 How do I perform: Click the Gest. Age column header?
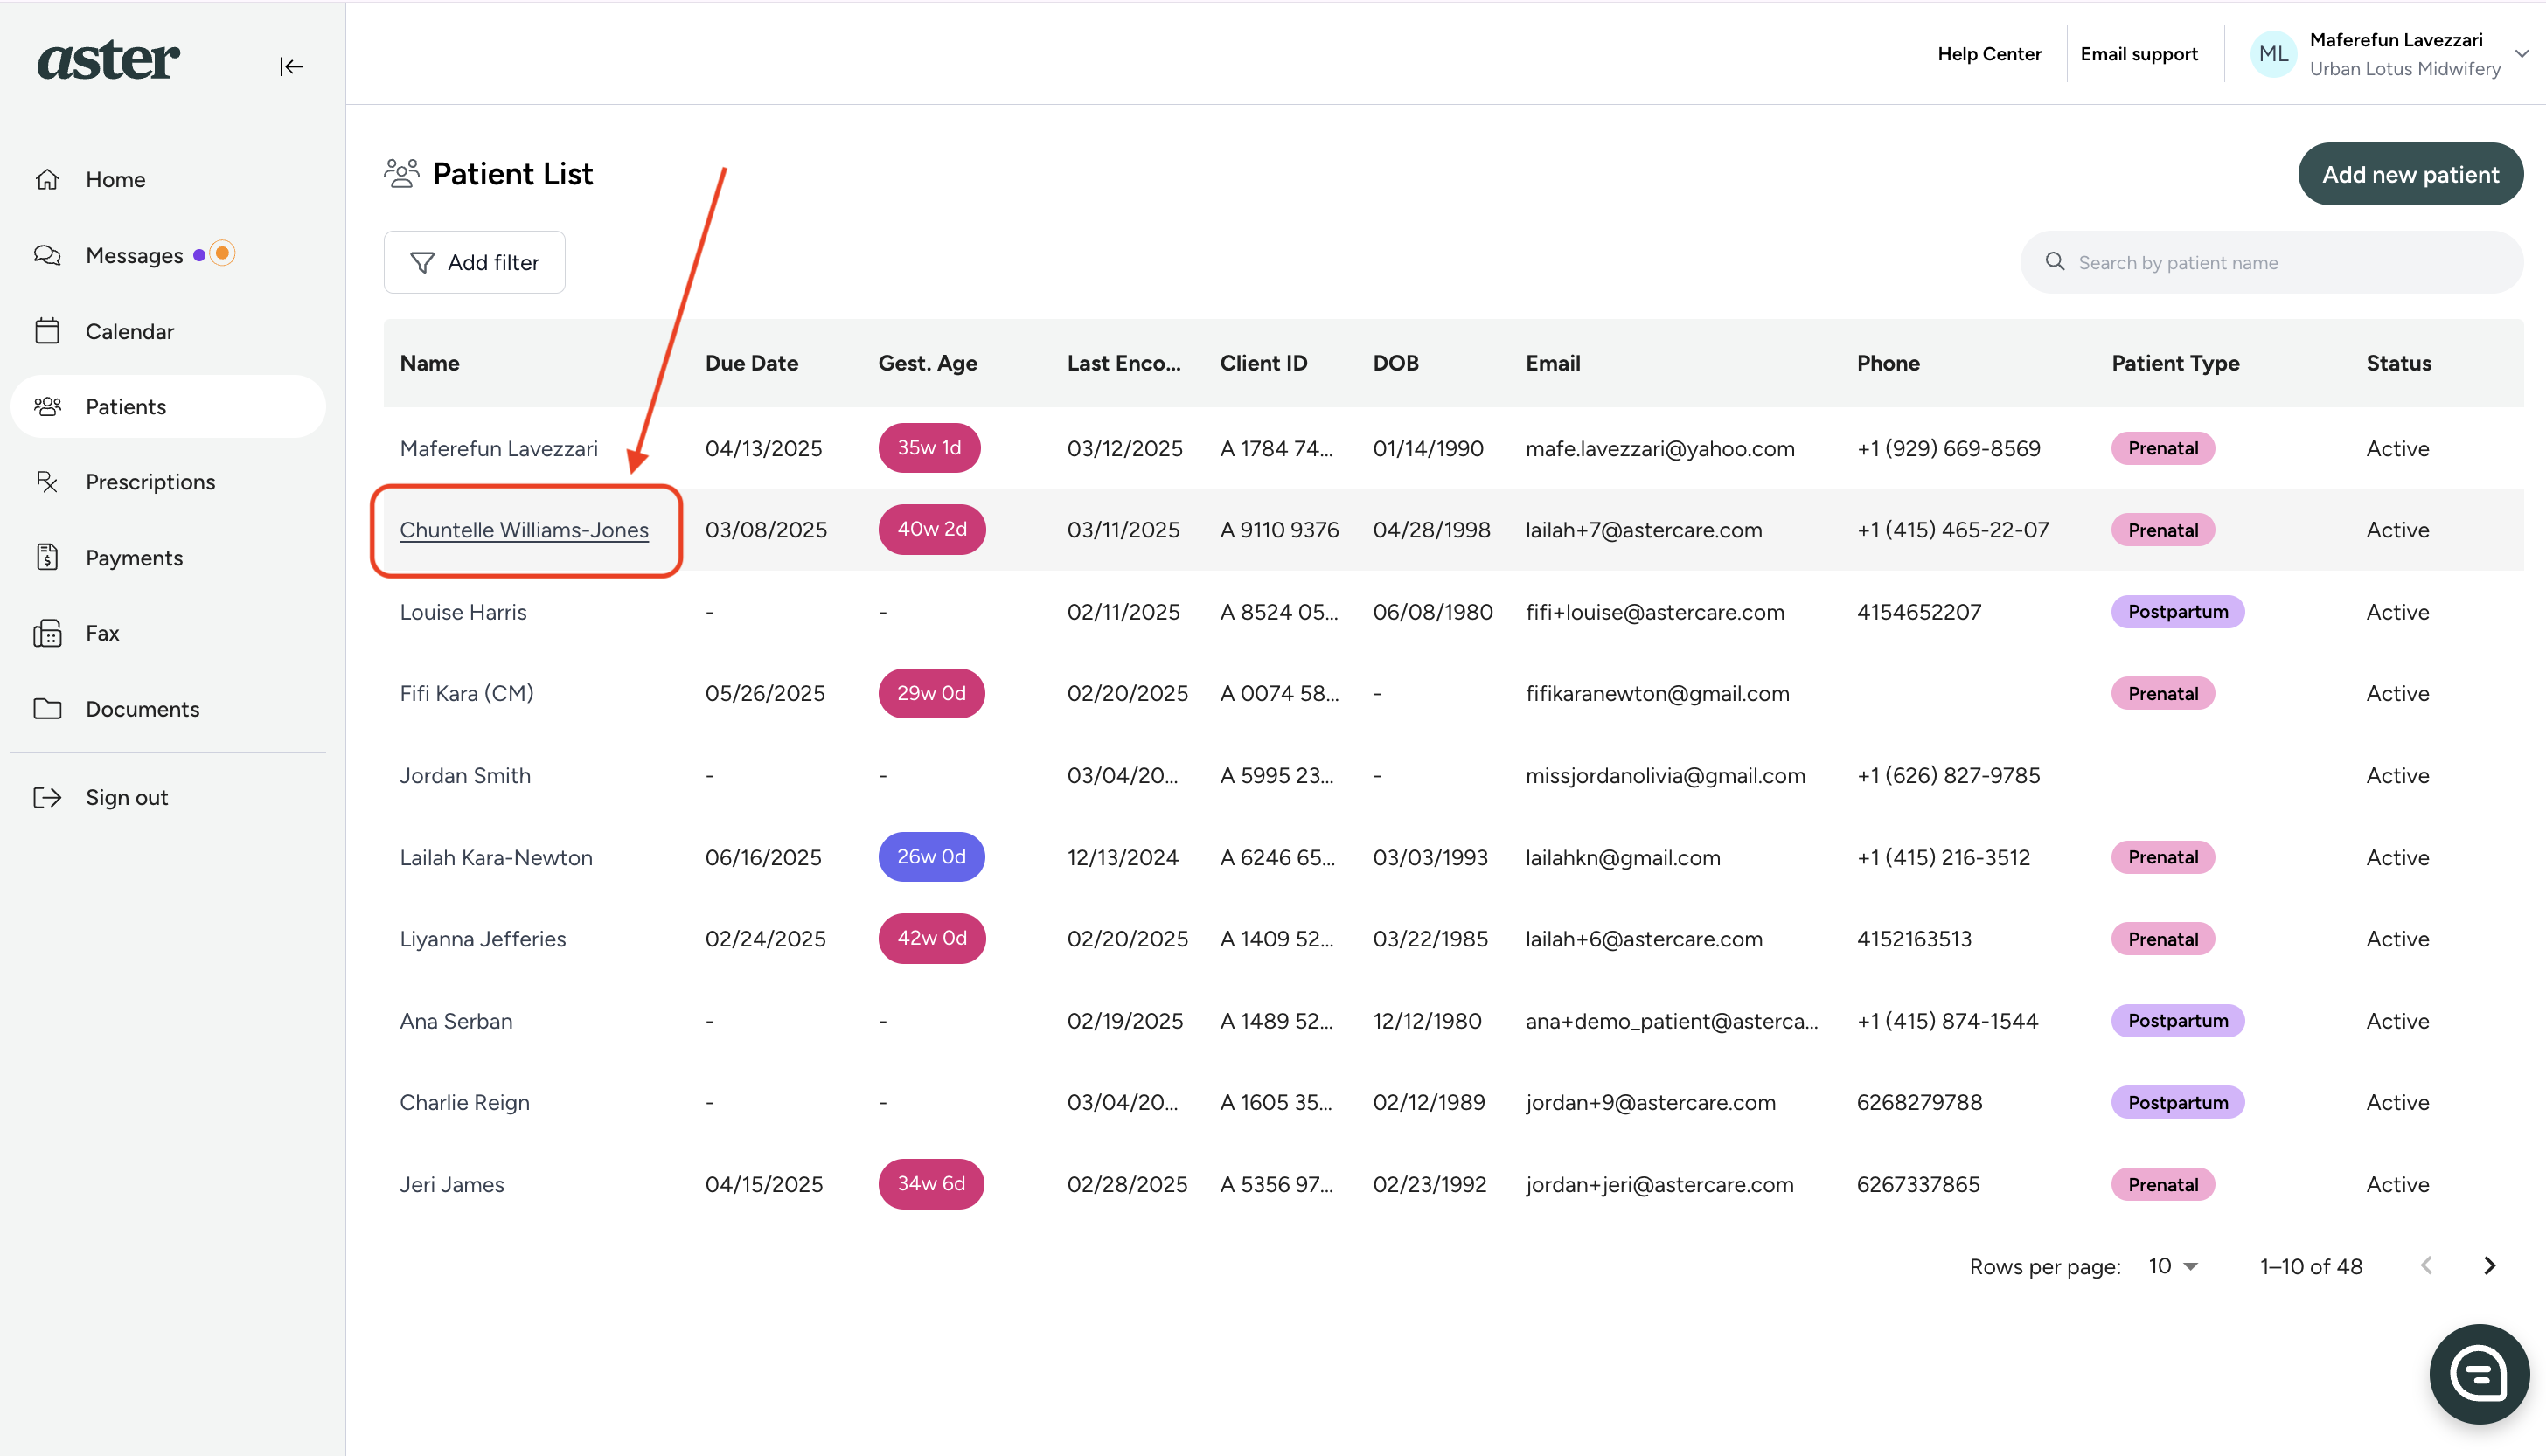(x=928, y=363)
